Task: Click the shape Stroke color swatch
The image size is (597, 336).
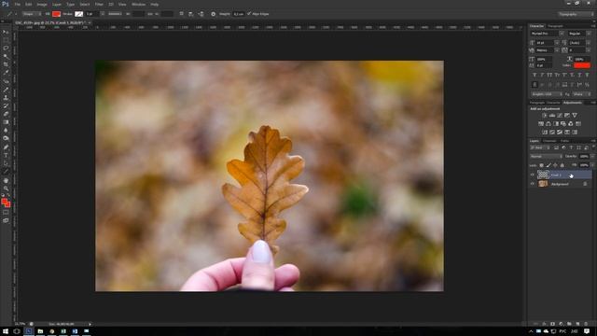Action: 78,14
